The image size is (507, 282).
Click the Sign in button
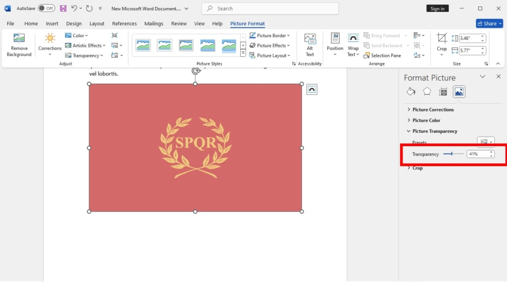(437, 9)
